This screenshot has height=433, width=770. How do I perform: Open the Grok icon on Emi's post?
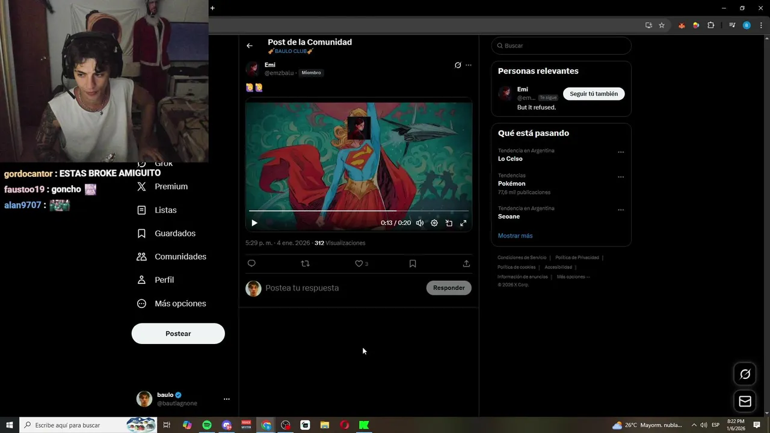[x=458, y=65]
